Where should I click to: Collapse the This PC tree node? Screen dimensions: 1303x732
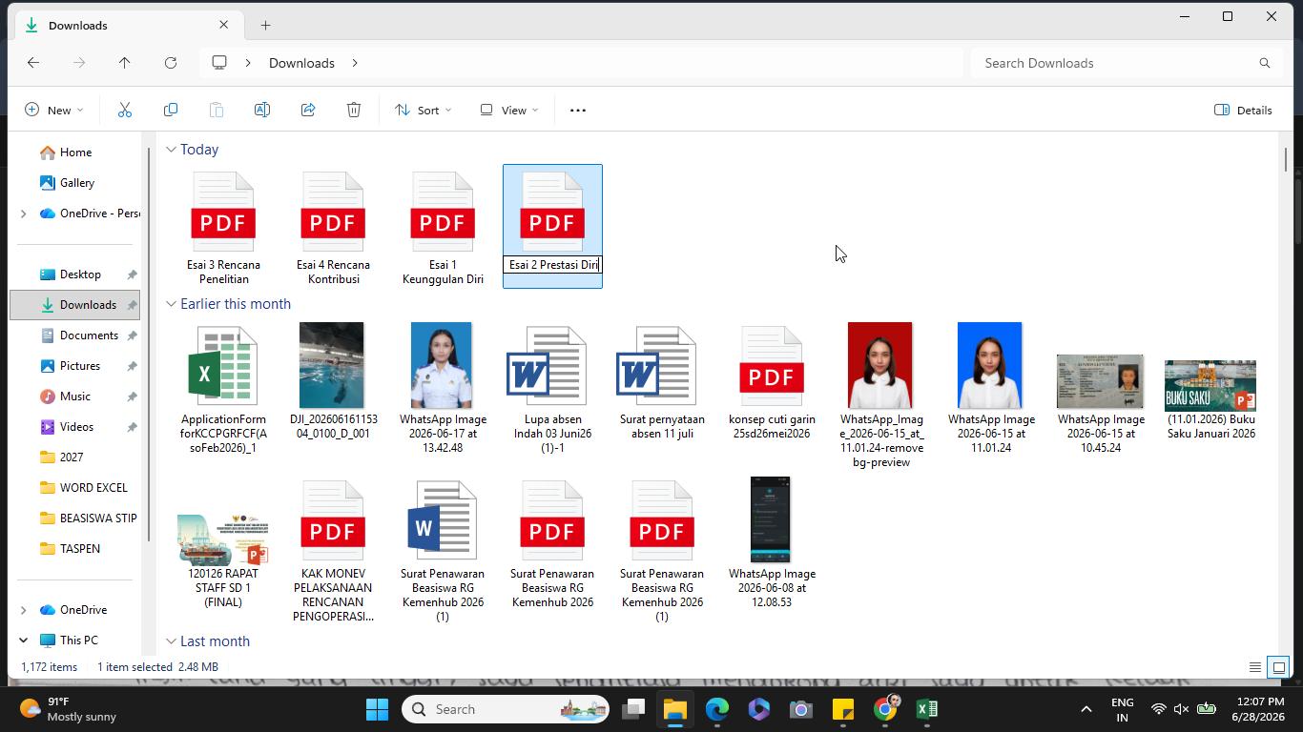(23, 640)
